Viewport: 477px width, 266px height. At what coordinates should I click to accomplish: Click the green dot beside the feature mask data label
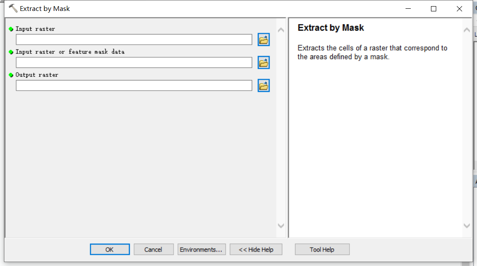pos(11,52)
